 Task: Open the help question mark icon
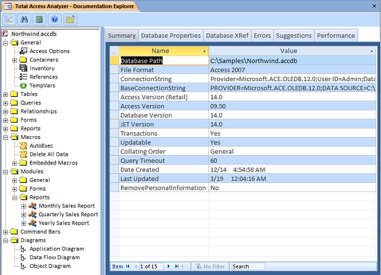pyautogui.click(x=54, y=19)
